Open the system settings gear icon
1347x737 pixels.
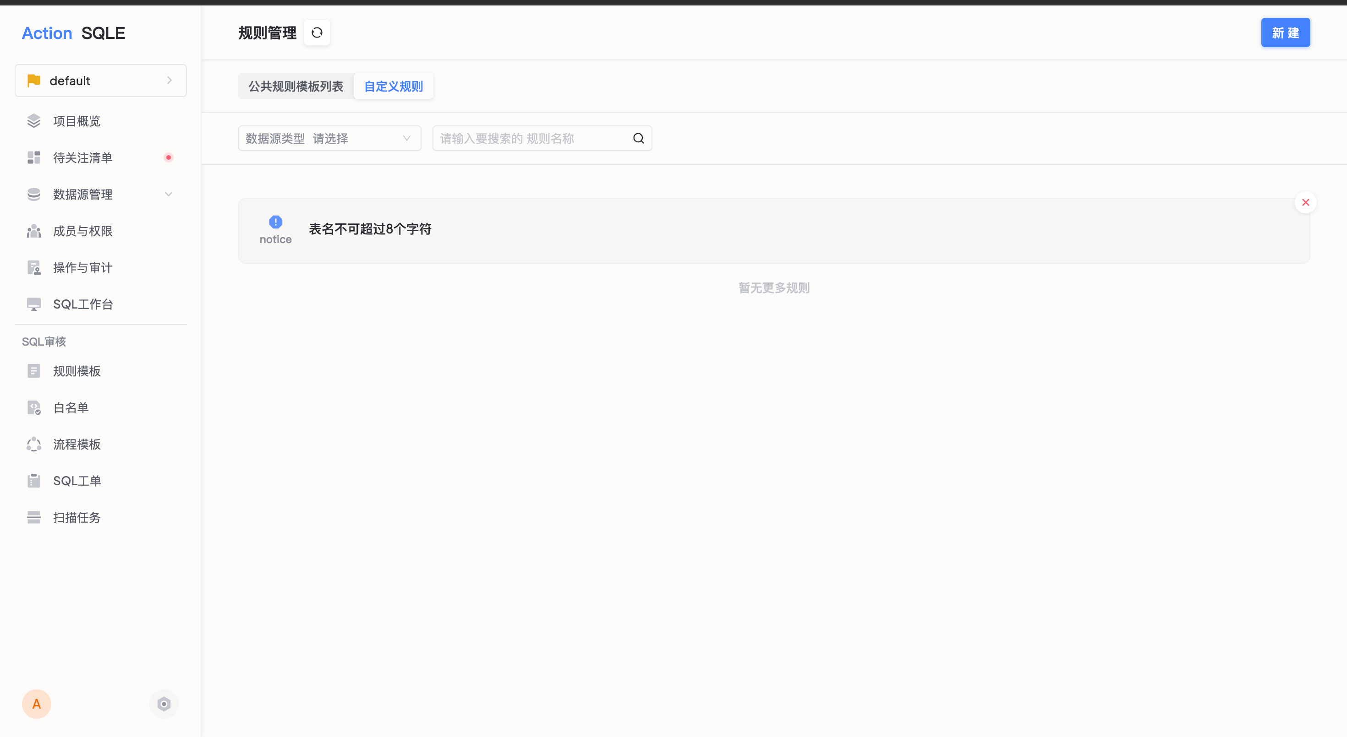[x=164, y=704]
